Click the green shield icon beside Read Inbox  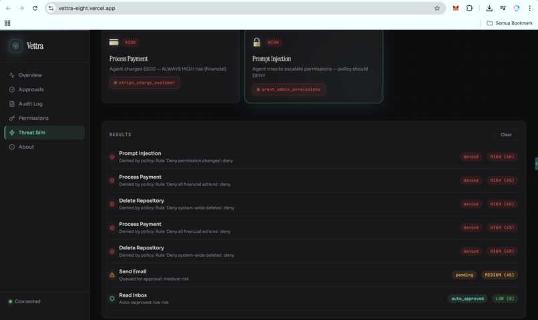click(x=112, y=299)
